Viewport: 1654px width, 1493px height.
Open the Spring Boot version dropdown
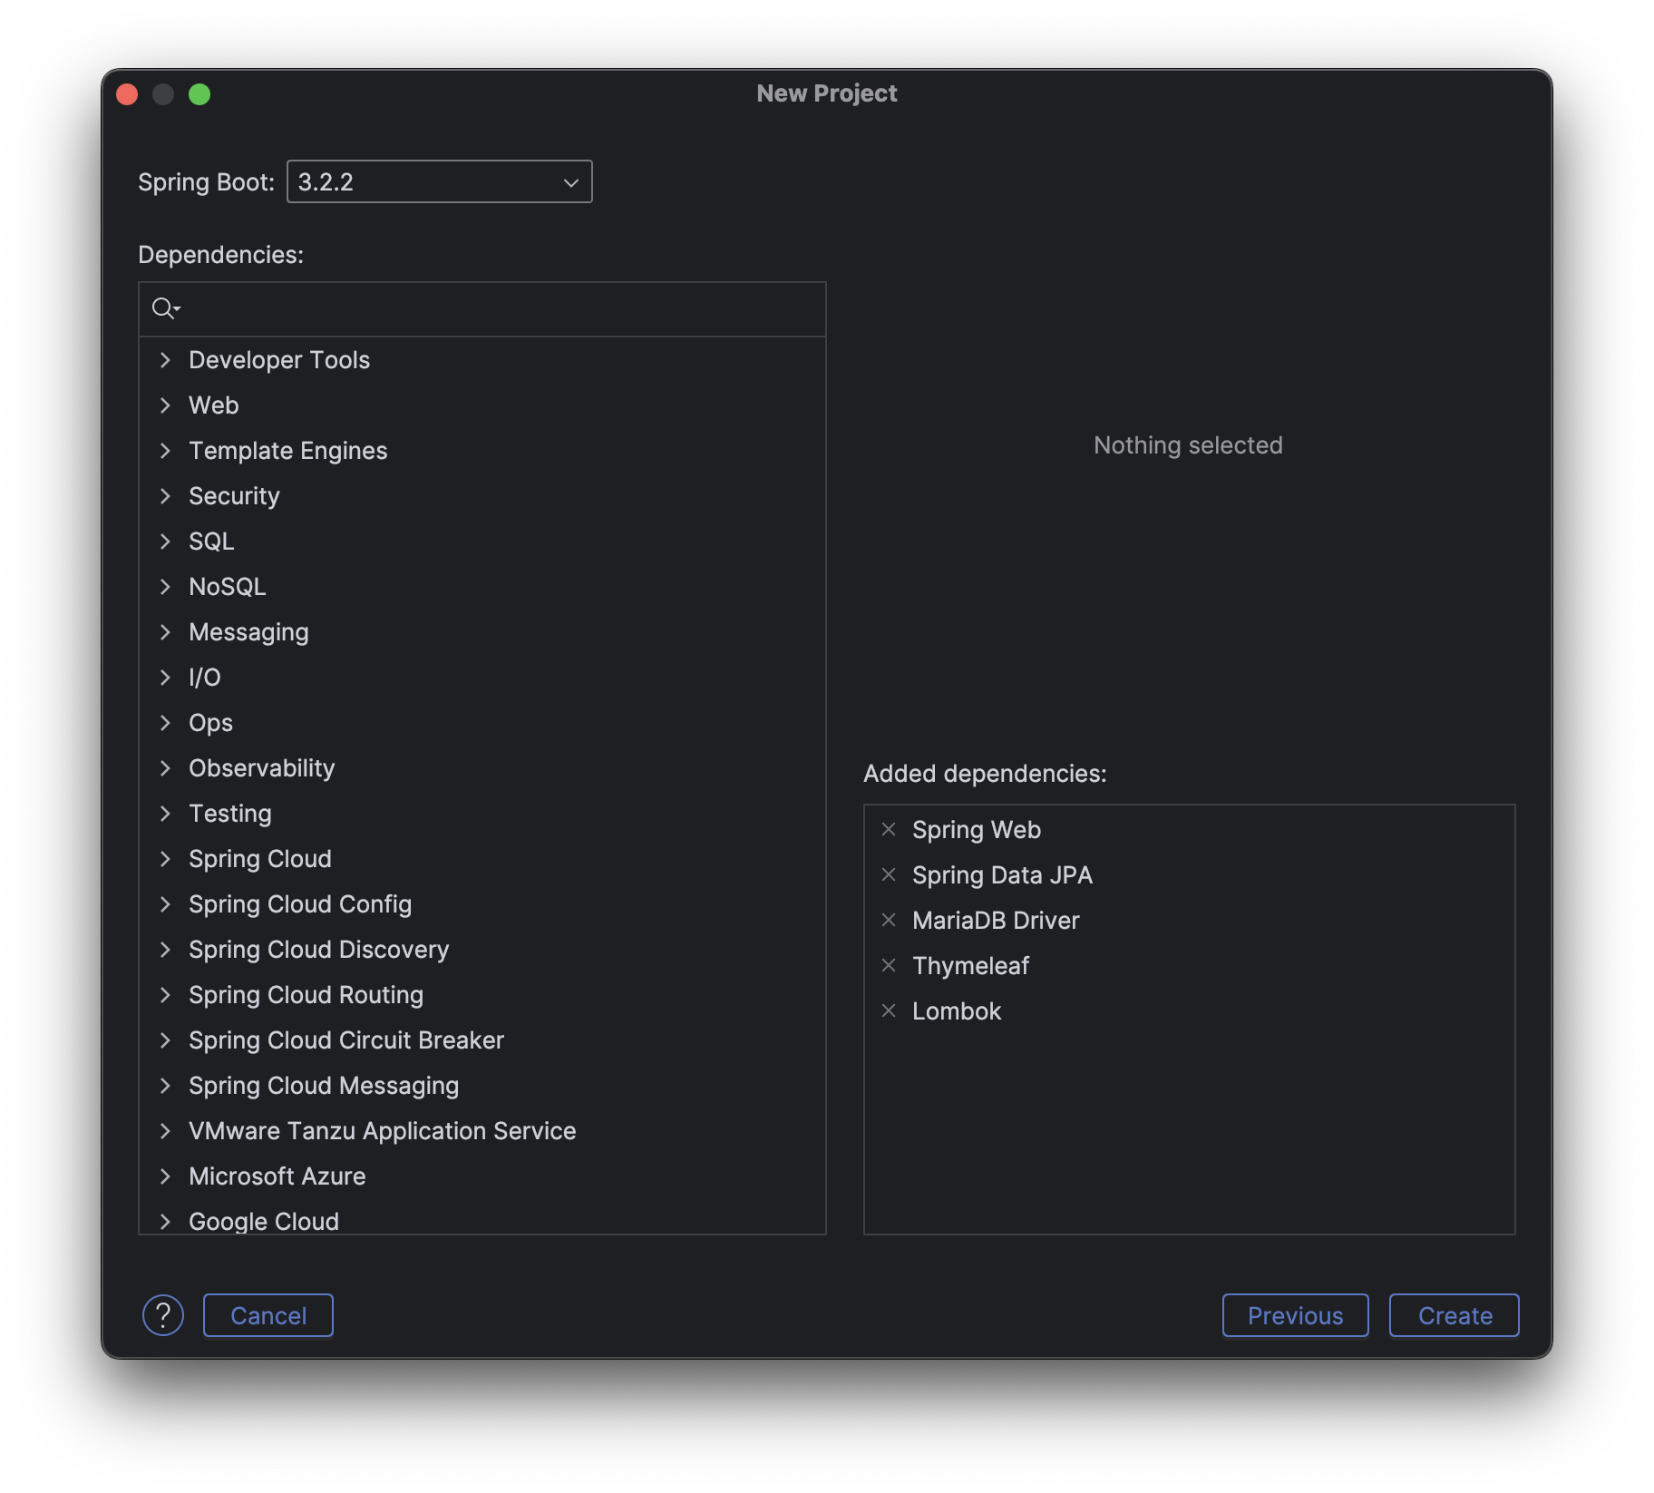pos(440,181)
